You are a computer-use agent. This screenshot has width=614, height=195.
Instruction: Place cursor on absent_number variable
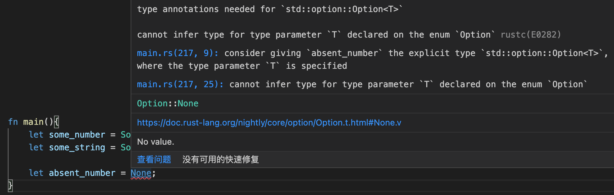82,173
